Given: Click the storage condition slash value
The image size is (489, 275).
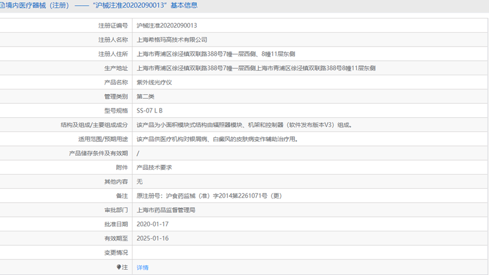Looking at the screenshot, I should 138,153.
